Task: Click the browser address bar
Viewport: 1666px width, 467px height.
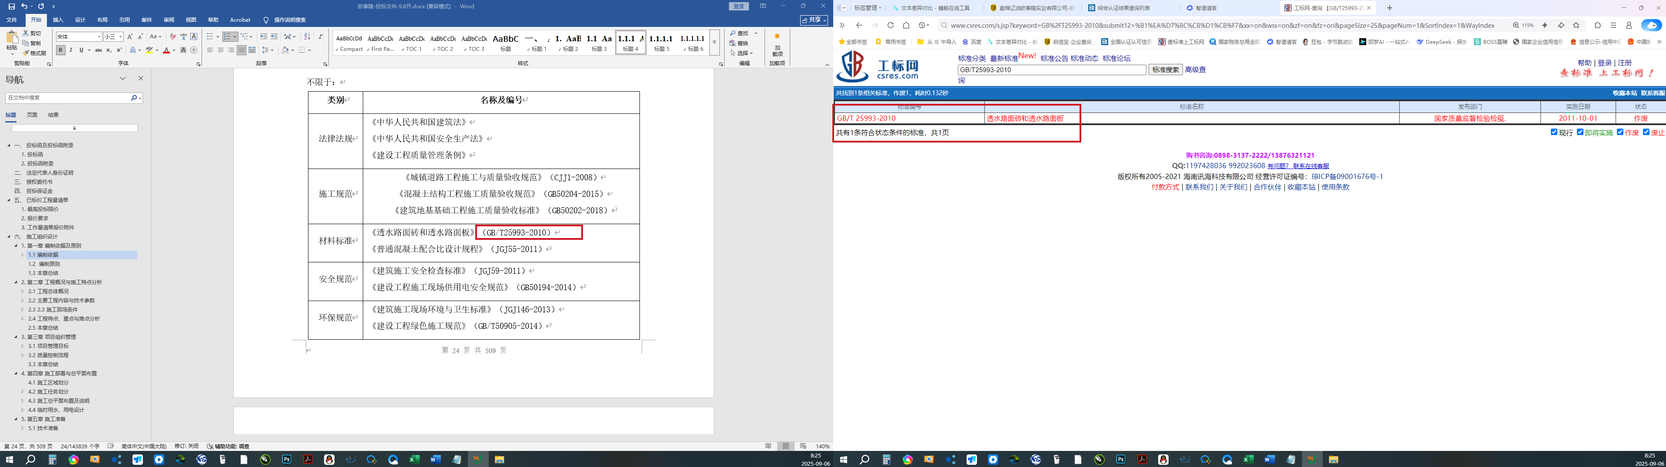Action: 1222,25
